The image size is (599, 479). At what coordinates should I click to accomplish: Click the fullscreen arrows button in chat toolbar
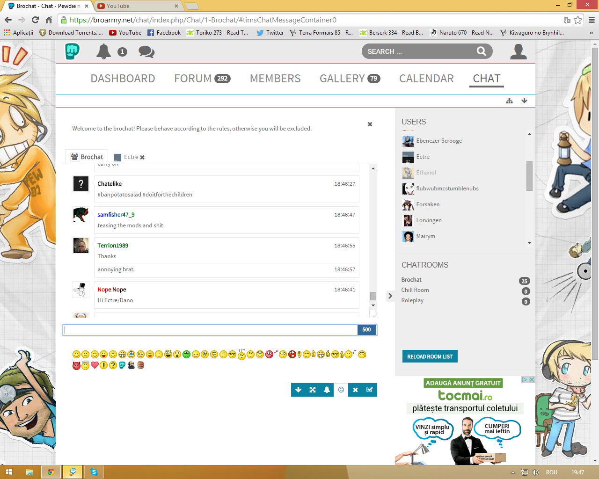click(x=313, y=390)
